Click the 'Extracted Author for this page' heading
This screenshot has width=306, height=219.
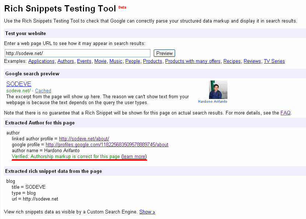[x=40, y=123]
